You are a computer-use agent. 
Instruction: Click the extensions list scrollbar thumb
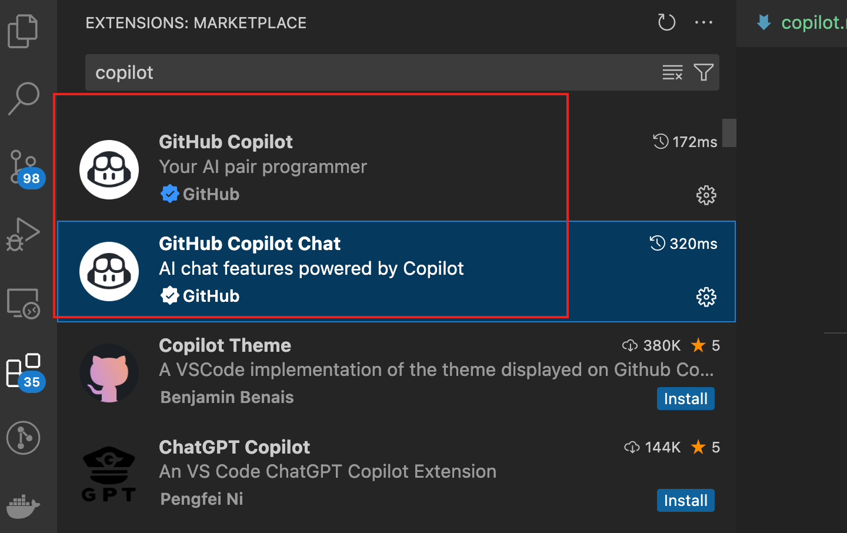(729, 133)
